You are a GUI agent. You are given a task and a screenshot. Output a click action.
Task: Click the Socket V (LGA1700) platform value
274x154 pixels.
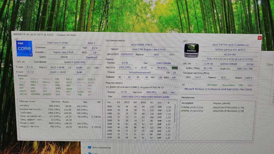click(x=75, y=62)
